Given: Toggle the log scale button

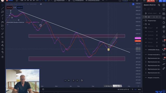Looking at the screenshot, I should pos(135,89).
